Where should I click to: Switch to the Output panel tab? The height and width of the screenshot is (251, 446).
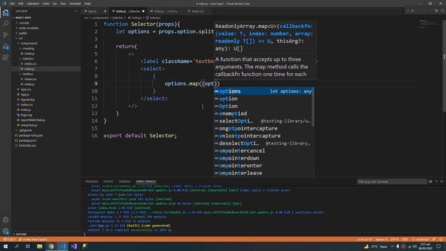point(108,181)
